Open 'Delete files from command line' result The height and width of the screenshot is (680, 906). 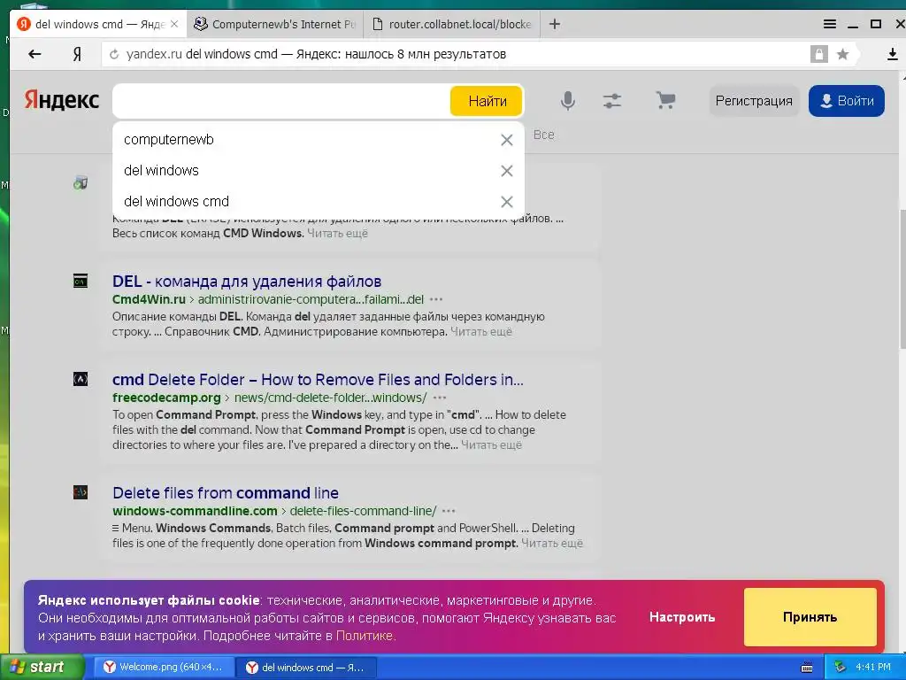point(226,493)
